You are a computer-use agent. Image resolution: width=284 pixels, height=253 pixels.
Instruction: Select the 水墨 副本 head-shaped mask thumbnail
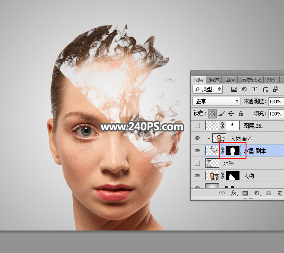click(233, 151)
